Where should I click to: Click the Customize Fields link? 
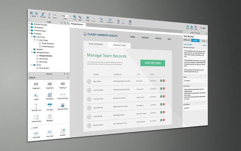click(x=188, y=44)
